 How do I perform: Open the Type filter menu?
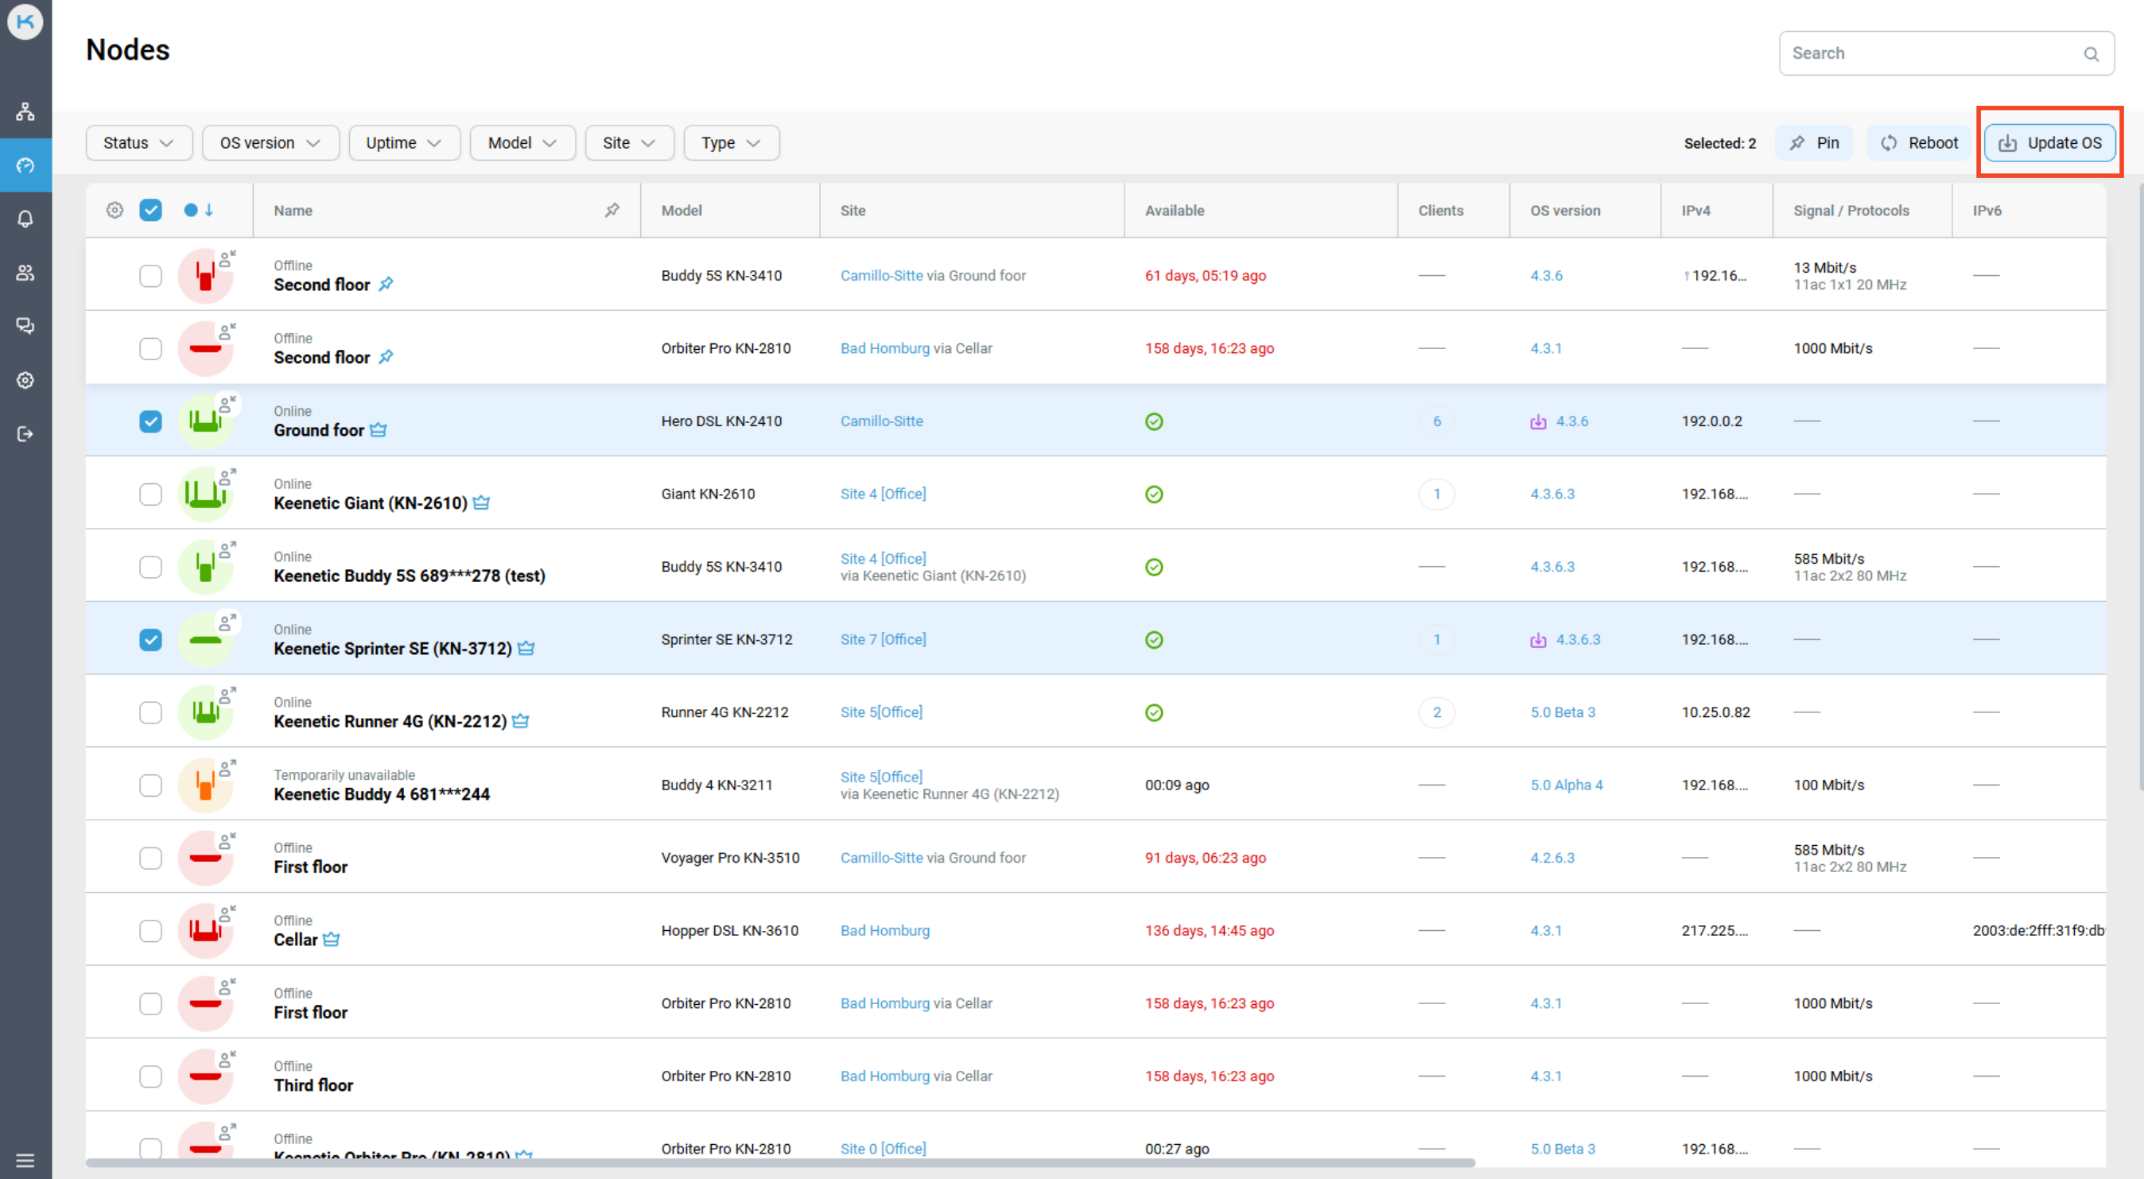pyautogui.click(x=731, y=142)
